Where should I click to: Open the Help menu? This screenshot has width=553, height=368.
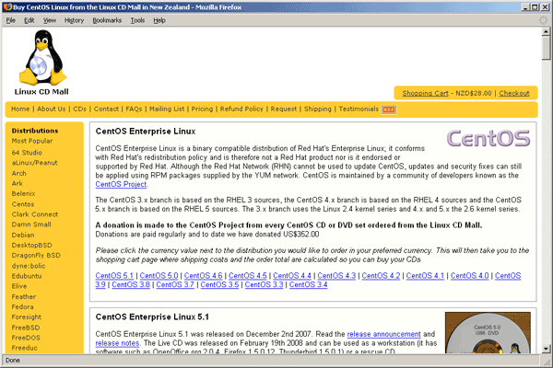pos(159,20)
